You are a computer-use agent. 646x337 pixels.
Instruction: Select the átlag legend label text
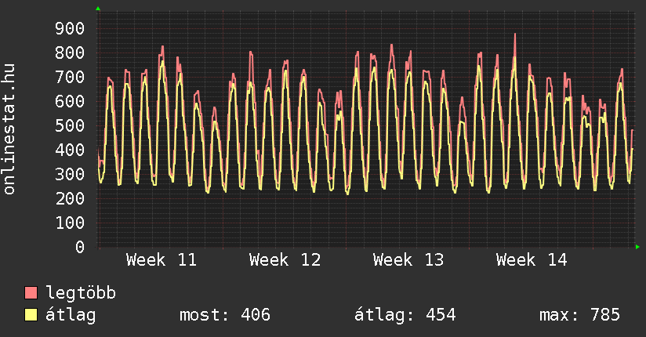[x=71, y=315]
